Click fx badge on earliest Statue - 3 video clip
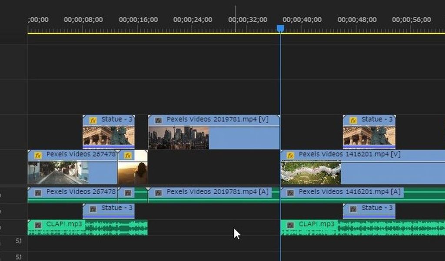The width and height of the screenshot is (445, 261). [x=93, y=120]
